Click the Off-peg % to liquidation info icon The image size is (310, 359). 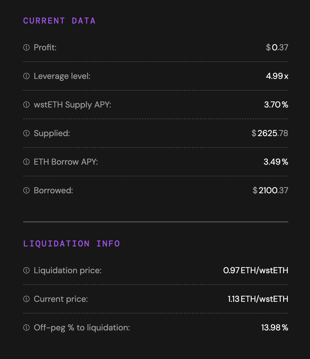click(26, 327)
